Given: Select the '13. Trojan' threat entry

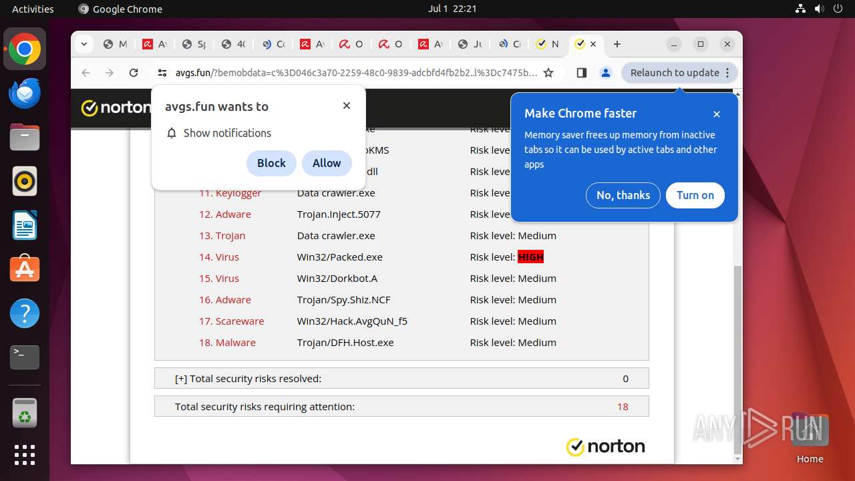Looking at the screenshot, I should (222, 235).
